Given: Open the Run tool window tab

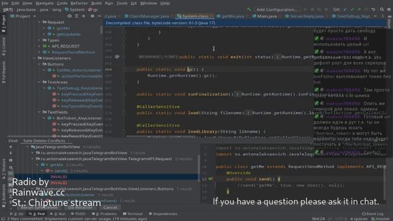Looking at the screenshot, I should pyautogui.click(x=58, y=214).
